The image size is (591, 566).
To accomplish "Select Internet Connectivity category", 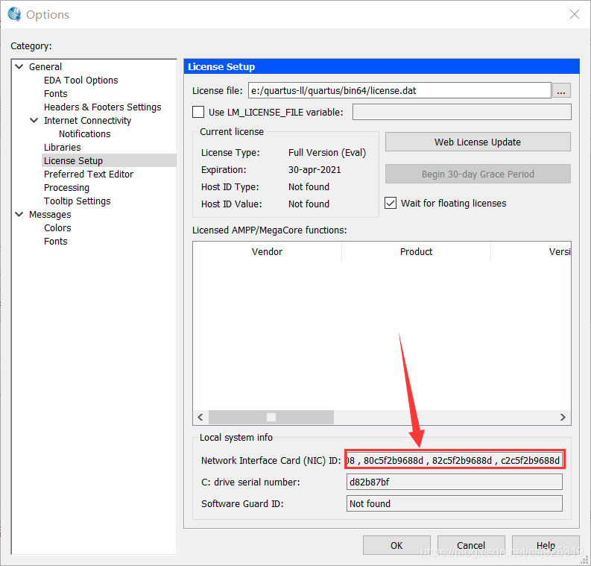I will (x=87, y=120).
